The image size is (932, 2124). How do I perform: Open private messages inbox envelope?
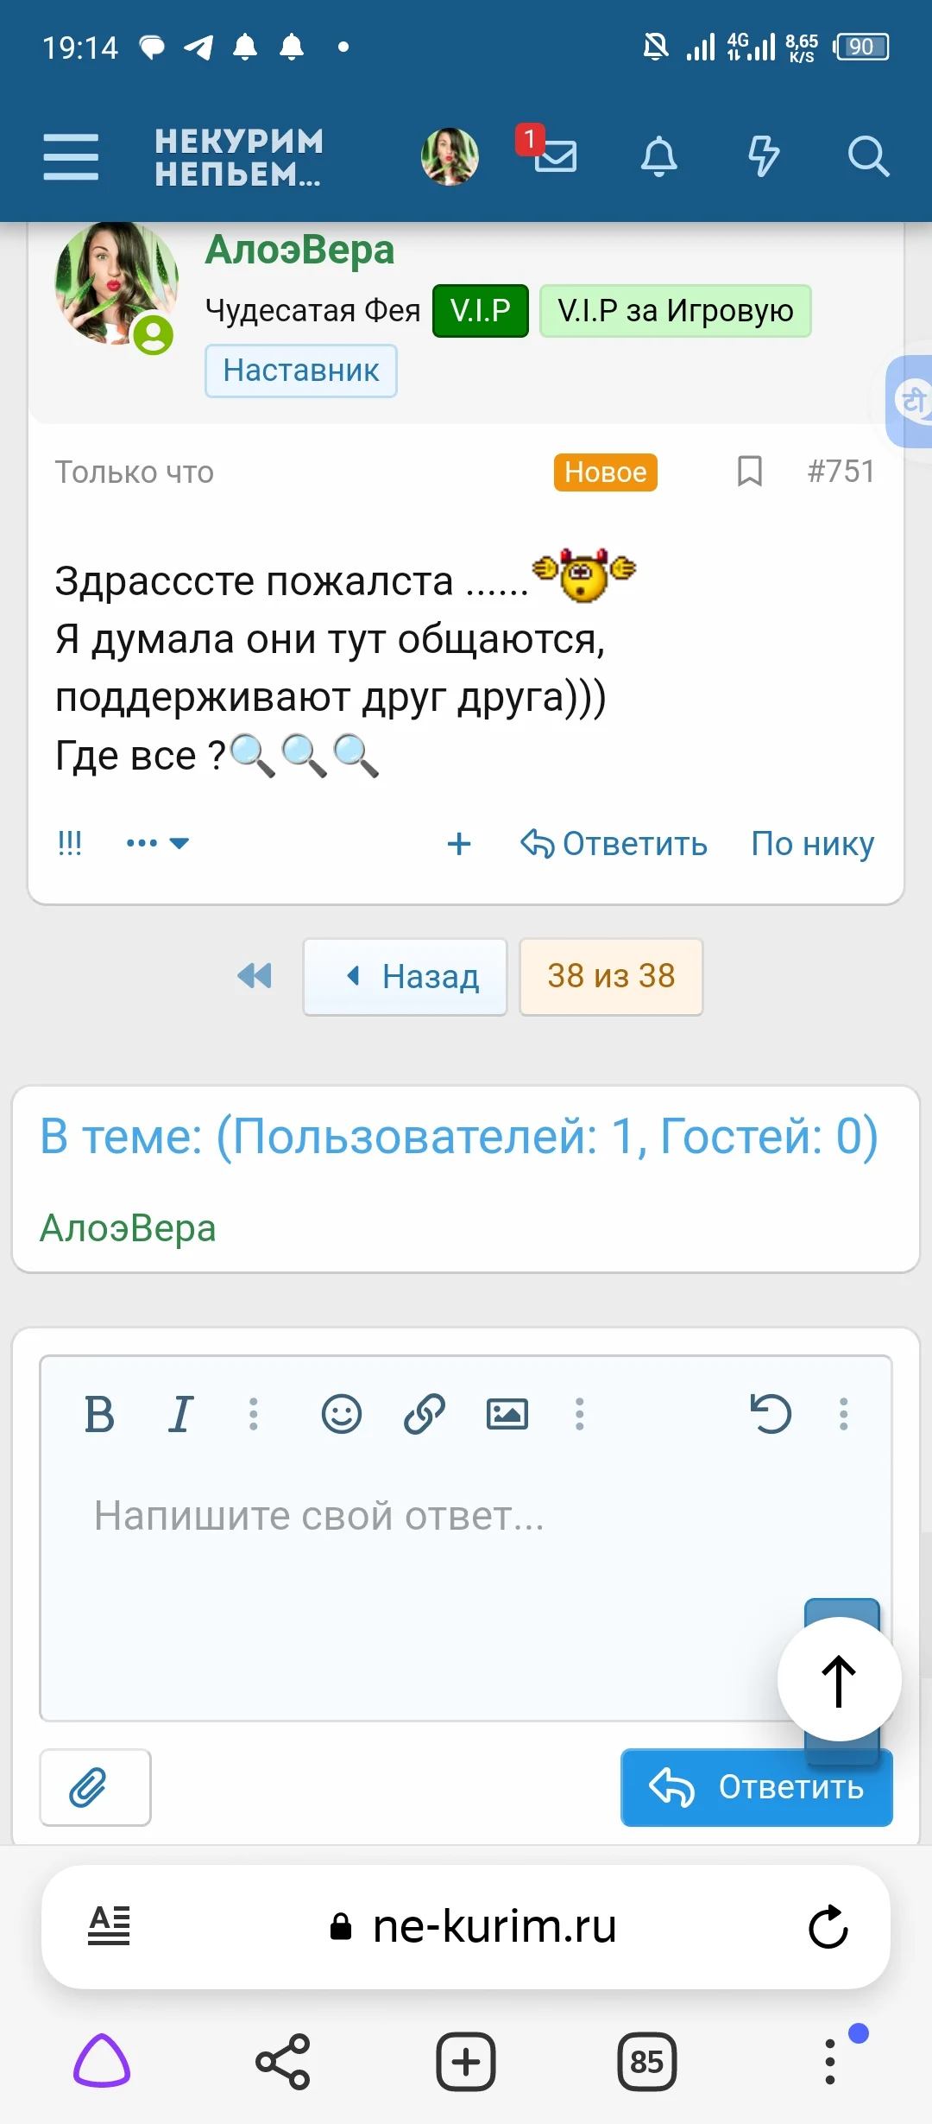555,156
